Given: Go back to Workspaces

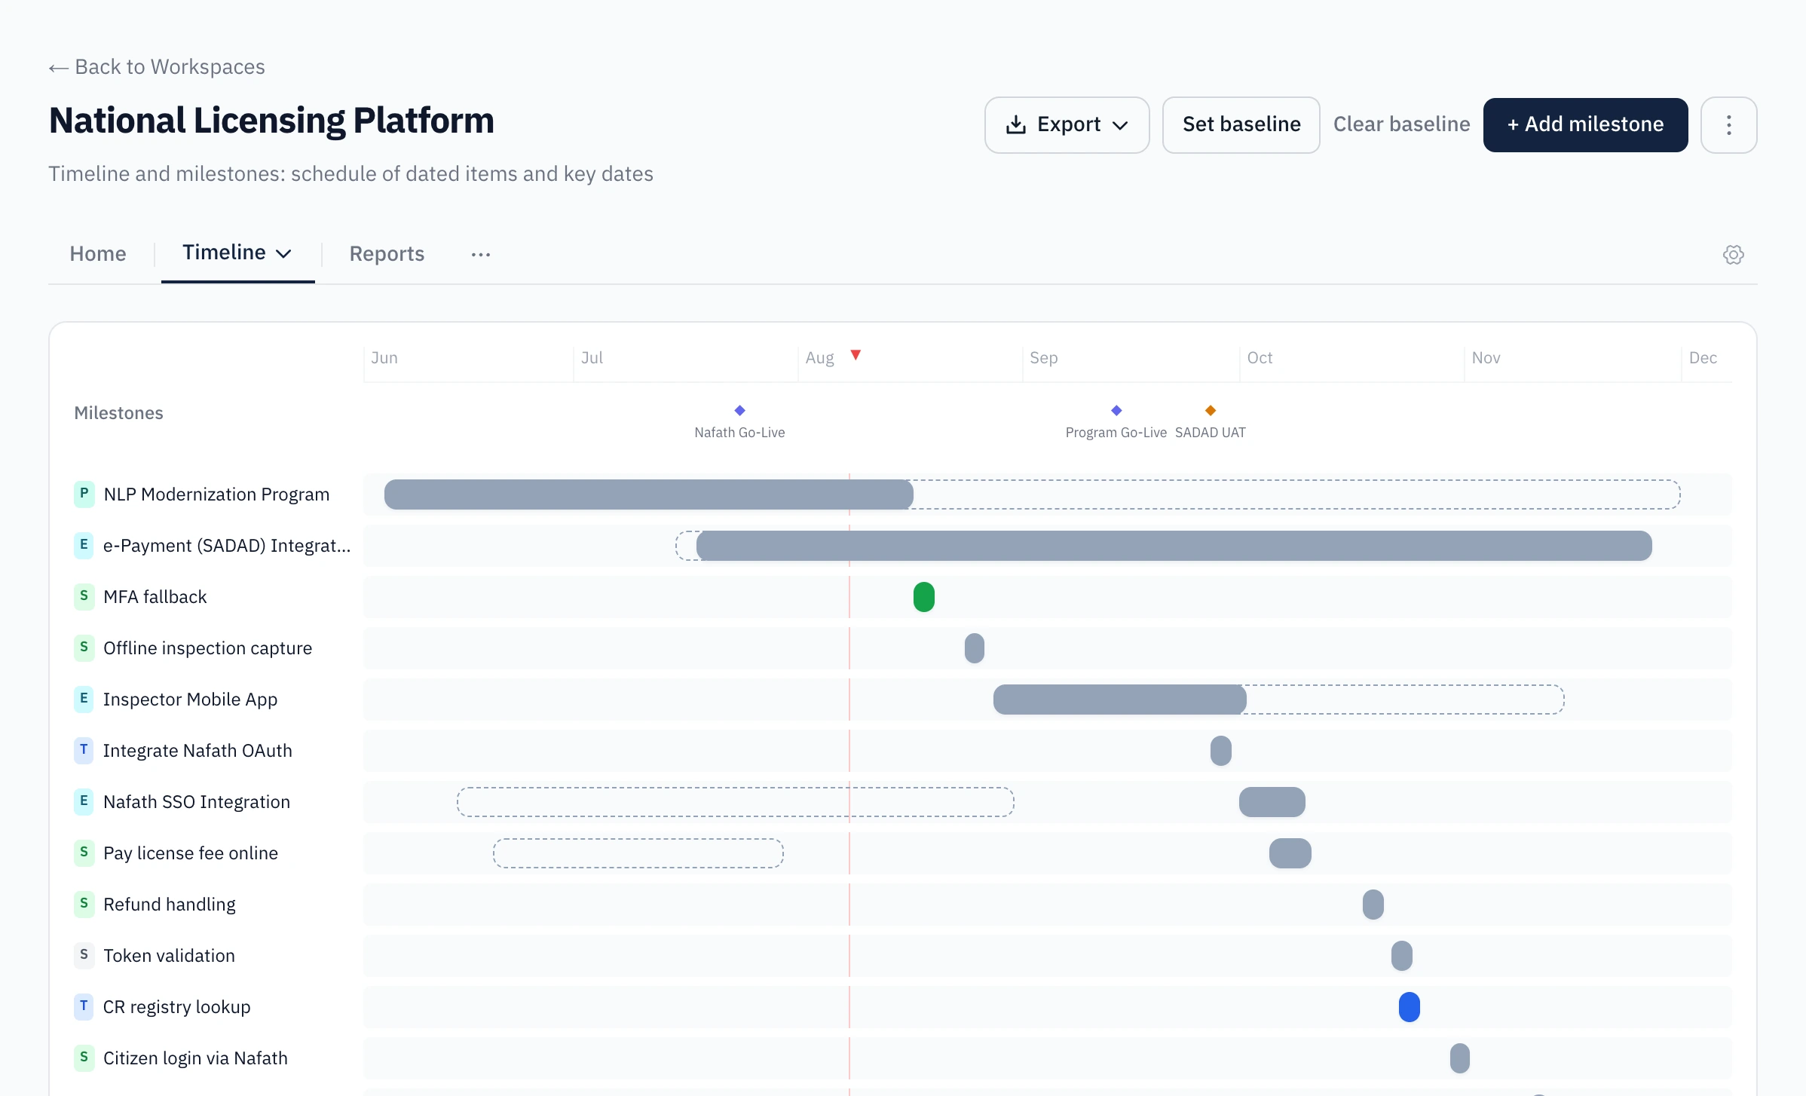Looking at the screenshot, I should tap(157, 67).
